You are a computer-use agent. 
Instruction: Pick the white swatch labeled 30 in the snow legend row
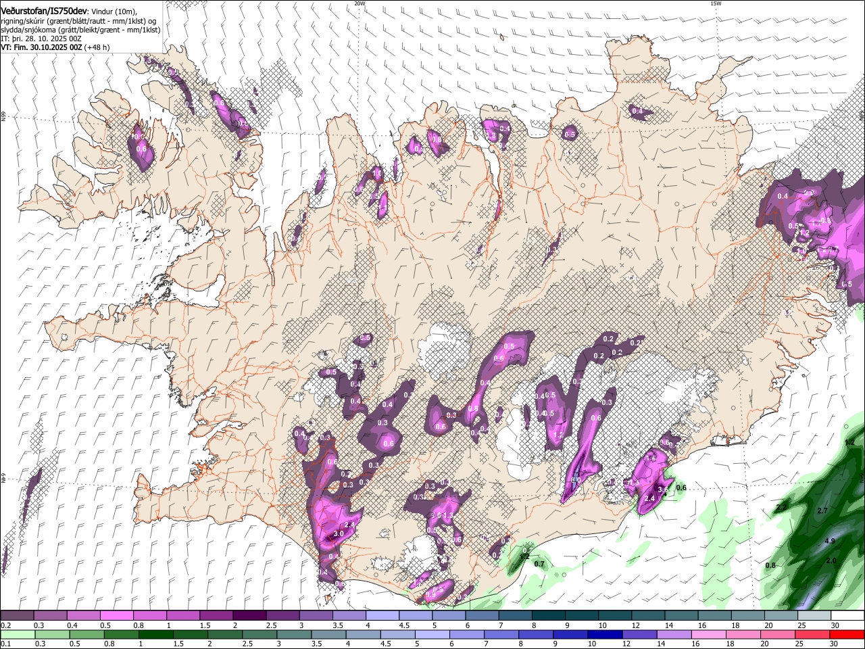coord(847,616)
